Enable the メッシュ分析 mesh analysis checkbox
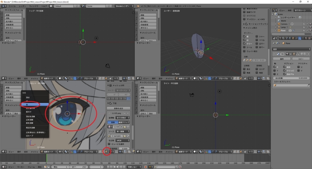Viewport: 312px width, 169px height. (111, 85)
